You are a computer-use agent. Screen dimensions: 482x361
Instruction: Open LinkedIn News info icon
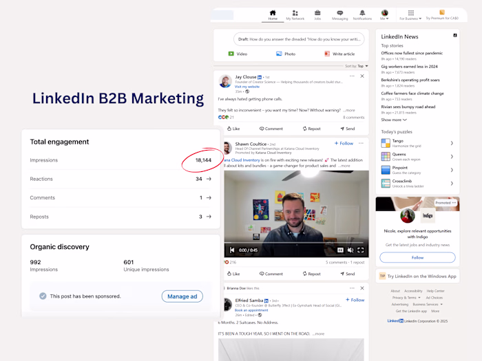[x=455, y=36]
